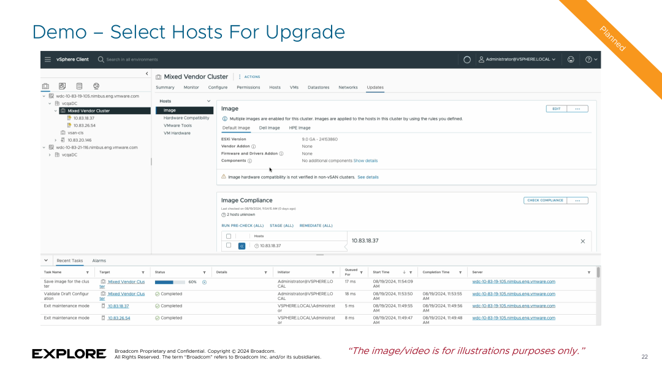Click the filter icon on Server column
This screenshot has width=662, height=373.
click(x=589, y=272)
